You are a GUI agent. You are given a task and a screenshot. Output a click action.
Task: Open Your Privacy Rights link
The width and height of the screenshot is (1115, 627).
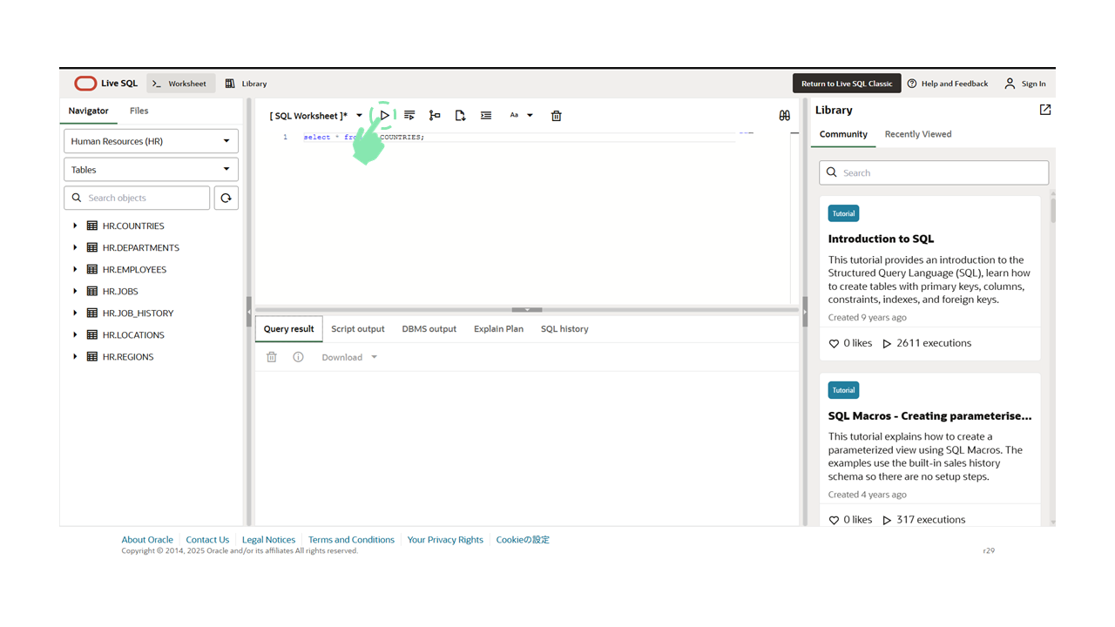[445, 540]
